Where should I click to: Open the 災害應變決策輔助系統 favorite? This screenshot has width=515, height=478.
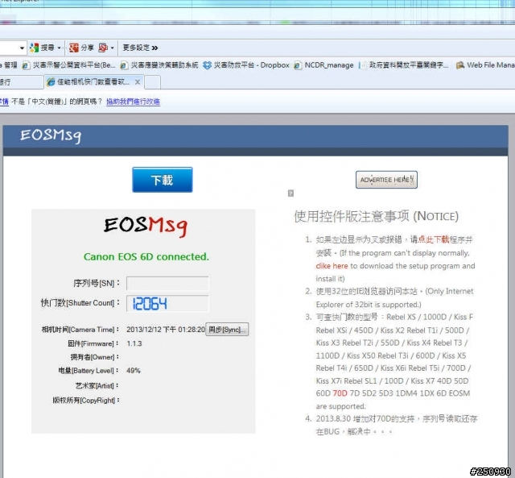click(x=159, y=65)
